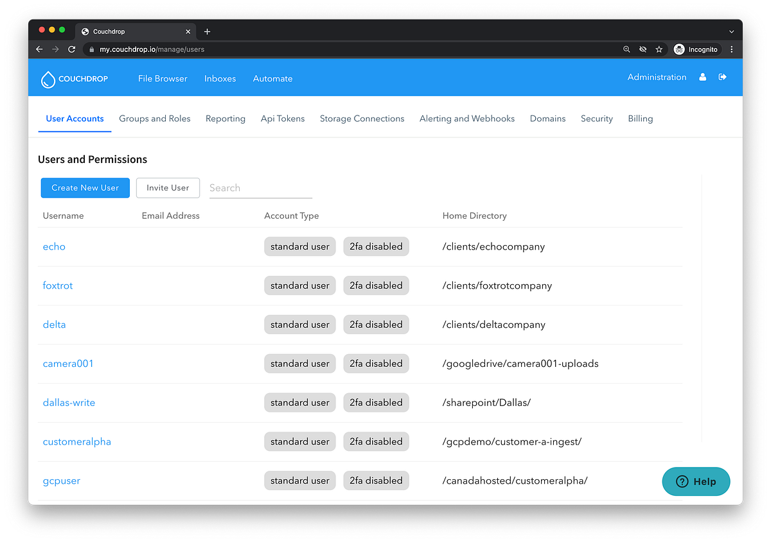Bookmark the page using the star icon
Image resolution: width=771 pixels, height=542 pixels.
click(x=659, y=49)
